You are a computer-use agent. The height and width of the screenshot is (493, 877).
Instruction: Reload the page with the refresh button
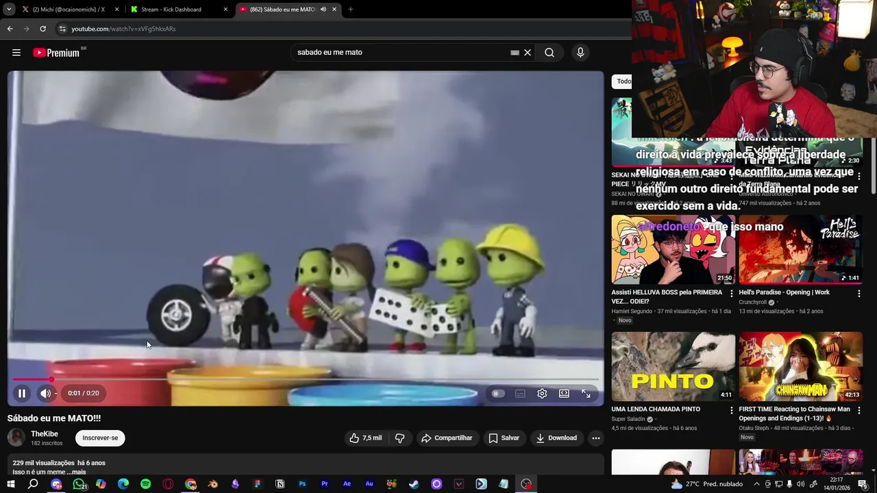pos(42,29)
